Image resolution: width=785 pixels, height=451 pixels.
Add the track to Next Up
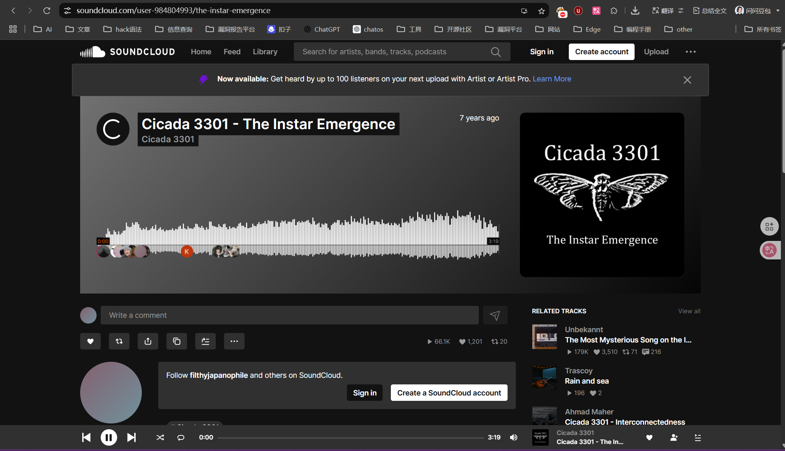click(x=205, y=341)
